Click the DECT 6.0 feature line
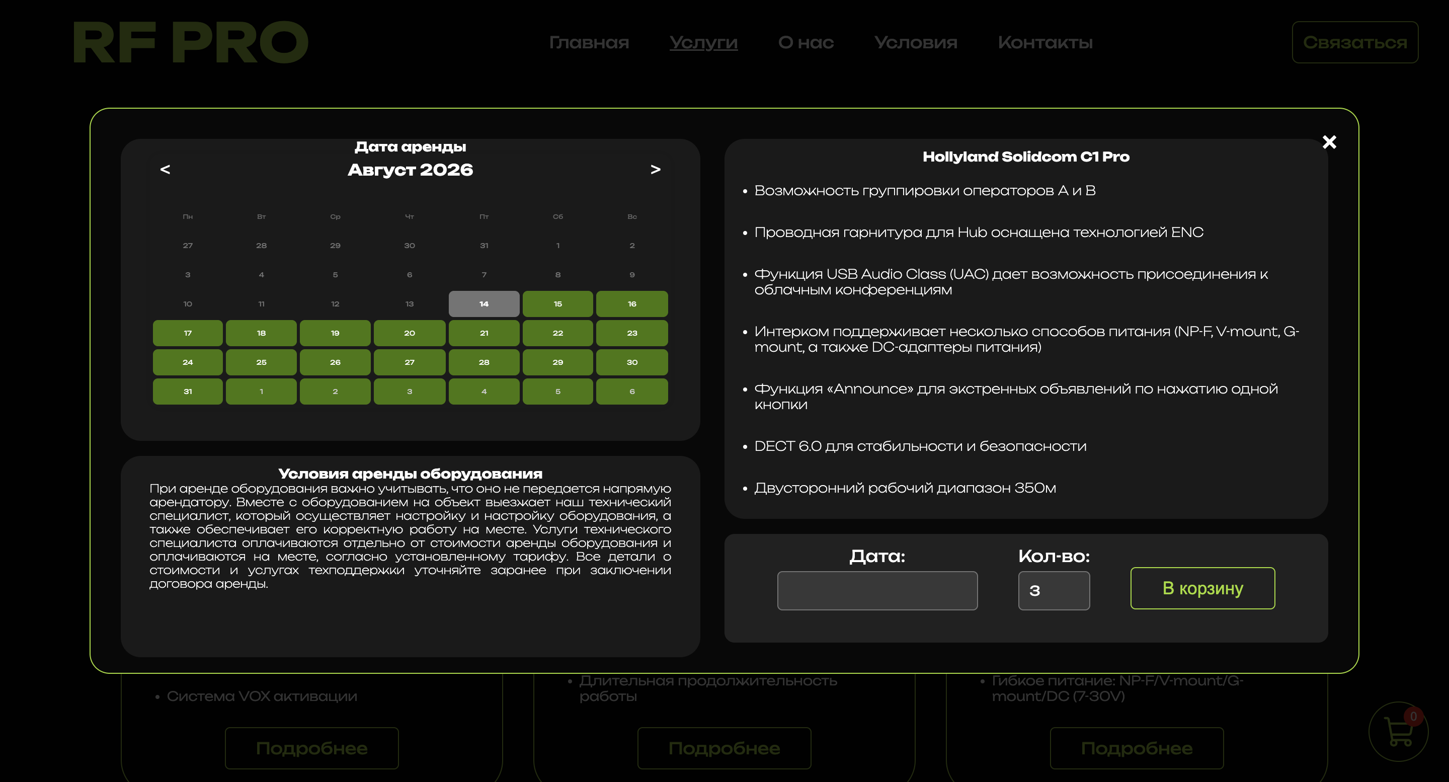This screenshot has width=1449, height=782. point(920,446)
